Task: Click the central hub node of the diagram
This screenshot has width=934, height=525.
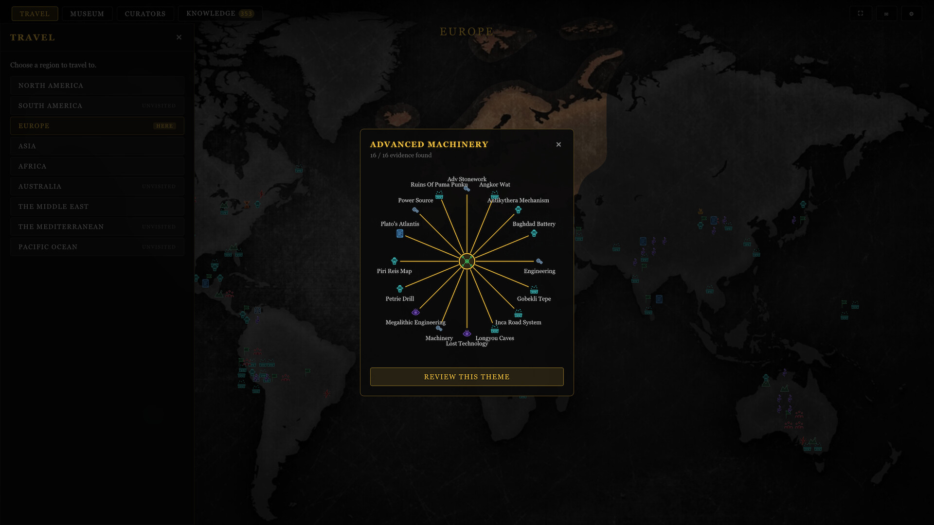Action: point(467,262)
